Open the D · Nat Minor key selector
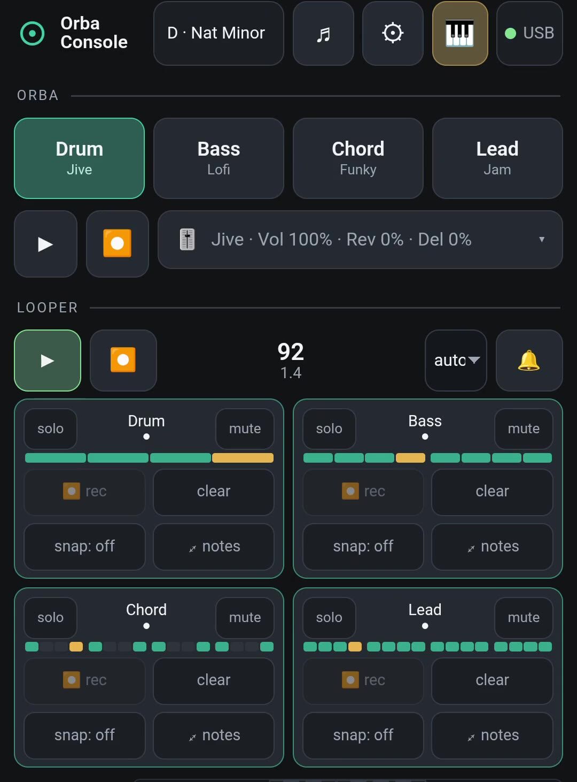The height and width of the screenshot is (782, 577). pyautogui.click(x=219, y=33)
